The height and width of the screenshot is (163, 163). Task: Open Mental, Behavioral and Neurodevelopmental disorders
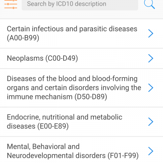click(x=81, y=150)
